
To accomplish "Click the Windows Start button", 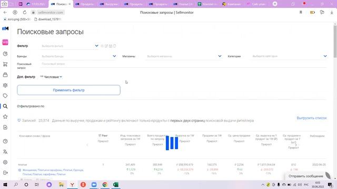I will pos(5,184).
